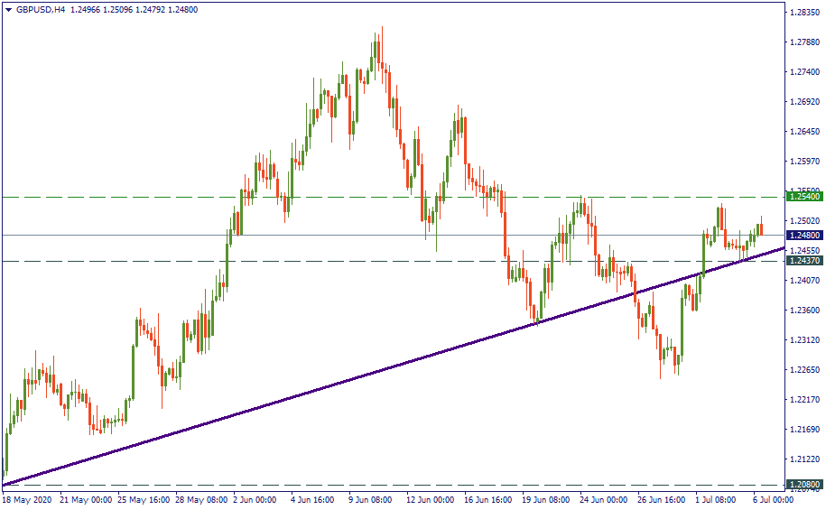Click the OHLC values in chart header

tap(134, 9)
